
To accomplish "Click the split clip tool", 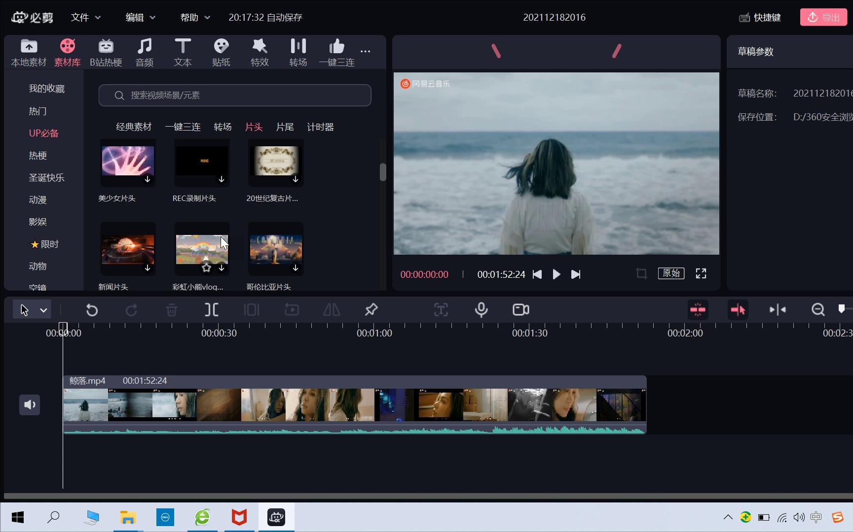I will [211, 310].
